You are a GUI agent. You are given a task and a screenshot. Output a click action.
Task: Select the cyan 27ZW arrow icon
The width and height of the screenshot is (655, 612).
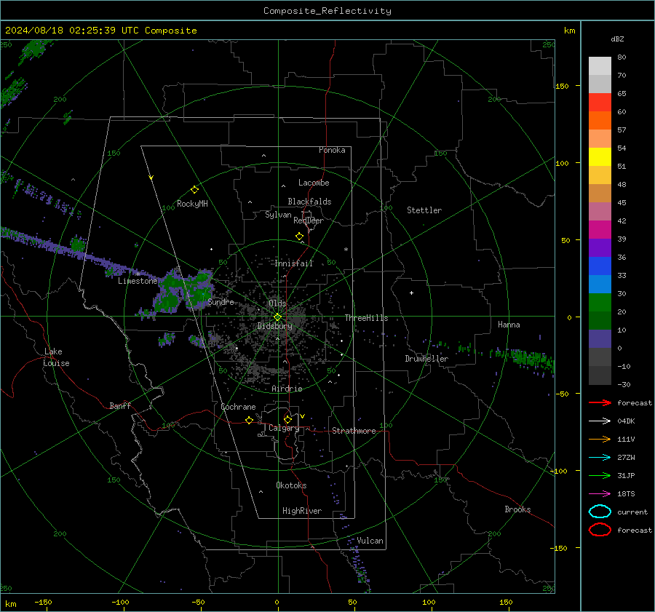pos(600,458)
